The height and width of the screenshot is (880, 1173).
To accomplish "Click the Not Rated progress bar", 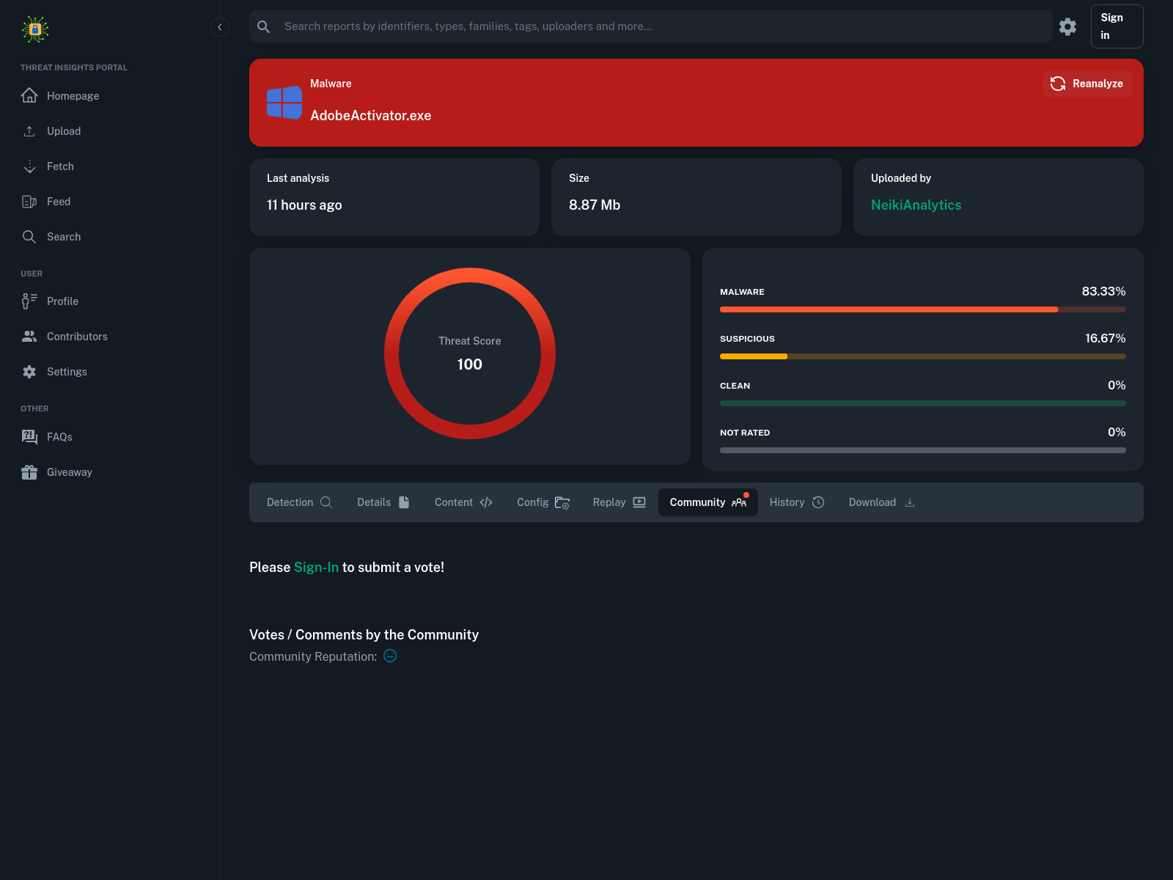I will pos(922,450).
